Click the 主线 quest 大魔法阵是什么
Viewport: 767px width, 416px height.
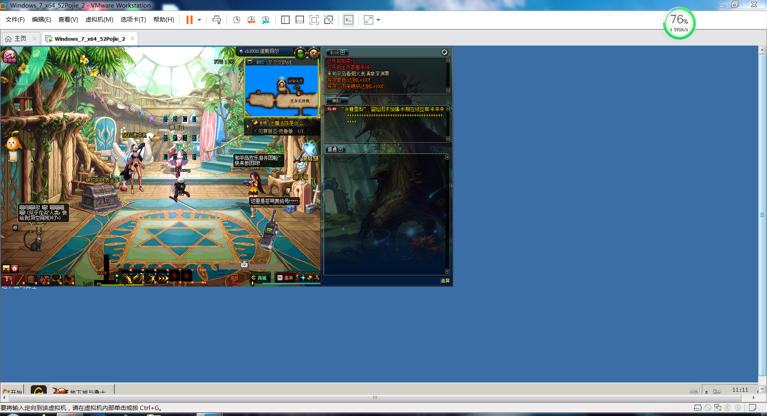click(278, 123)
